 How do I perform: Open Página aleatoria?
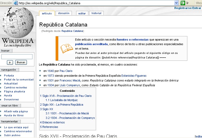click(14, 92)
